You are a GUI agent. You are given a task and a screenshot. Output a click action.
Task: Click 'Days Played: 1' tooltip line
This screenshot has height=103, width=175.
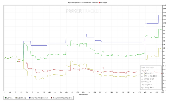point(146,85)
